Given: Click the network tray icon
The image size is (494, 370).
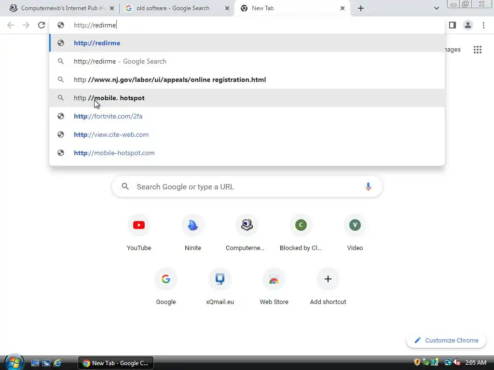Looking at the screenshot, I should [x=448, y=362].
